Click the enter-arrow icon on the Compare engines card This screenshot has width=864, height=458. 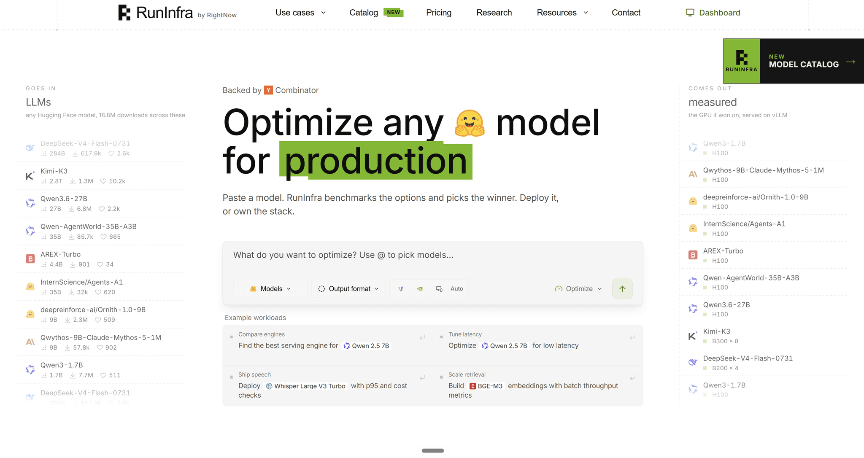click(x=422, y=337)
